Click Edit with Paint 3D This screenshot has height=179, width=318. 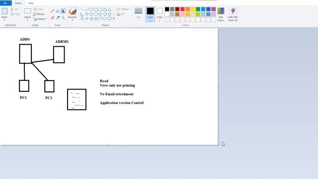(x=233, y=14)
